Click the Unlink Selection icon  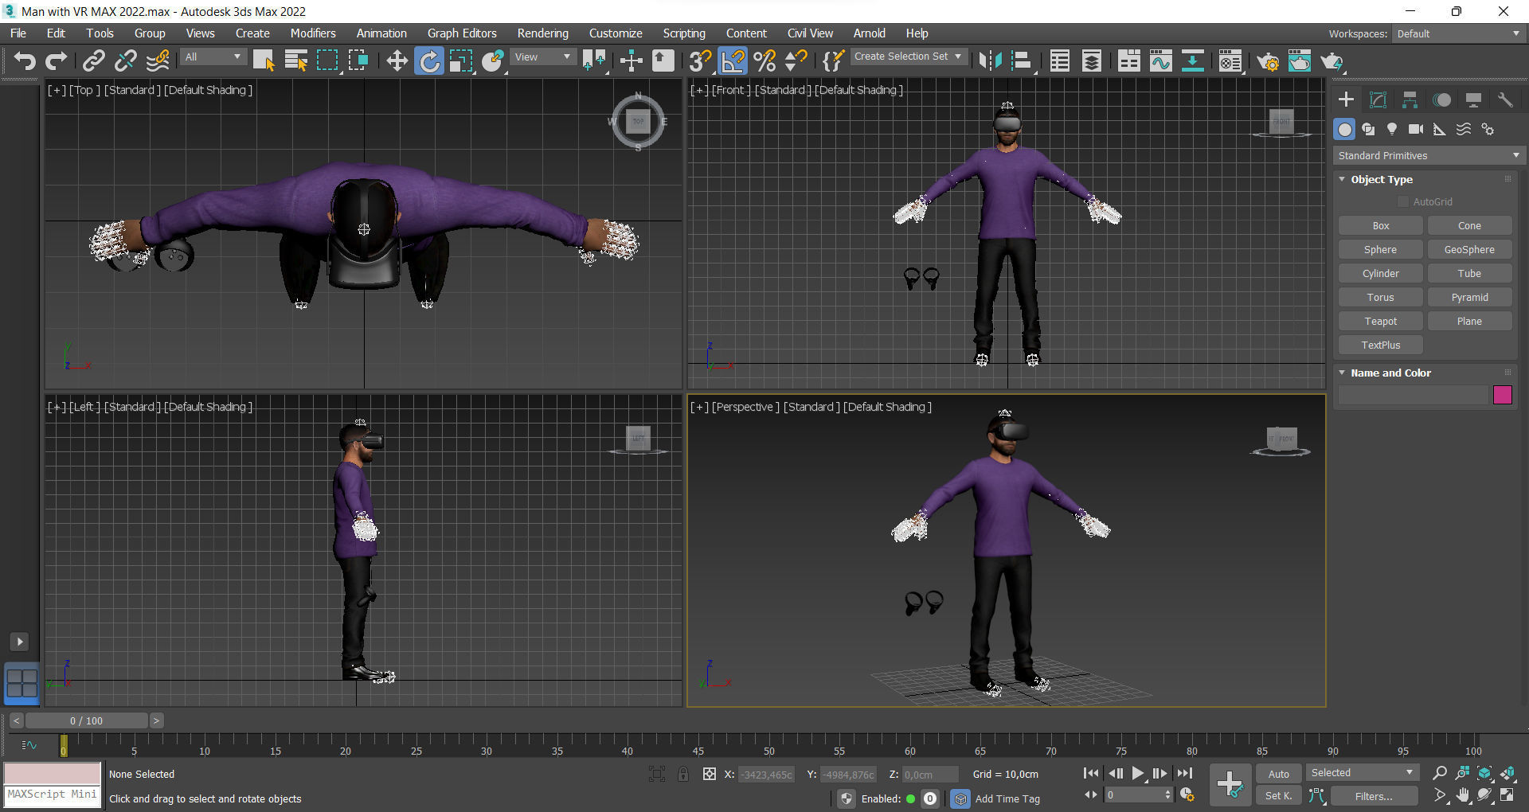point(125,61)
